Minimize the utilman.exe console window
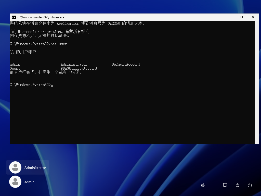Image resolution: width=261 pixels, height=196 pixels. click(230, 17)
